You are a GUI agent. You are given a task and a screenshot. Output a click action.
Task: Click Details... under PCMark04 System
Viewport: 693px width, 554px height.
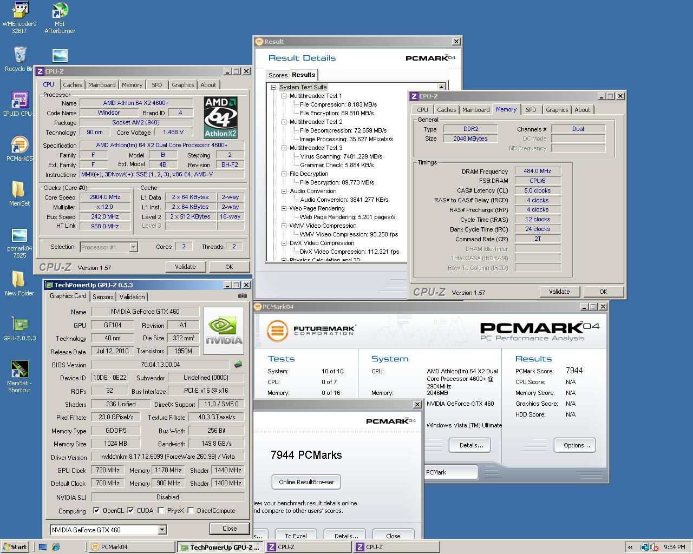(x=471, y=445)
